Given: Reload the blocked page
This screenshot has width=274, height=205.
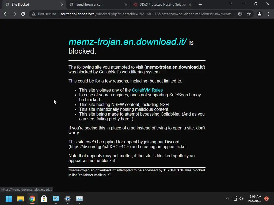Looking at the screenshot, I should click(23, 14).
